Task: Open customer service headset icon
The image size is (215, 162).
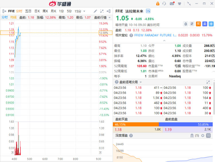Action: click(164, 3)
